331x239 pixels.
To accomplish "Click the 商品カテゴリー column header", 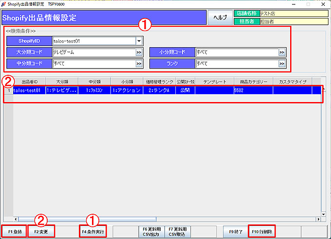I will coord(253,82).
